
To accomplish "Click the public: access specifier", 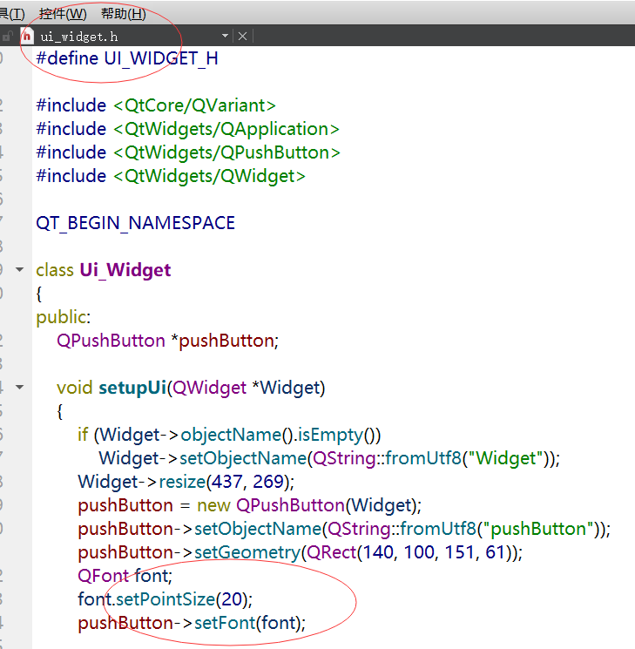I will 64,317.
